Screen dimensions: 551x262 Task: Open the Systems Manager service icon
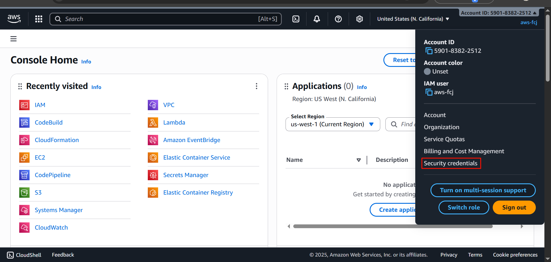(x=24, y=210)
